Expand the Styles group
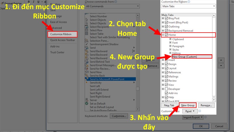This screenshot has width=234, height=132. coord(170,49)
